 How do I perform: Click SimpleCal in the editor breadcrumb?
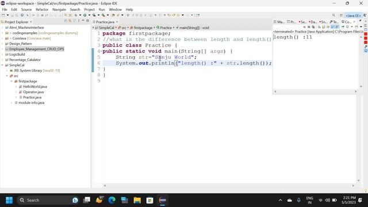coord(106,28)
